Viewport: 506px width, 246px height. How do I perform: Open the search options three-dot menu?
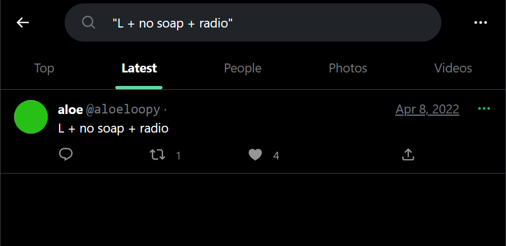click(x=480, y=22)
